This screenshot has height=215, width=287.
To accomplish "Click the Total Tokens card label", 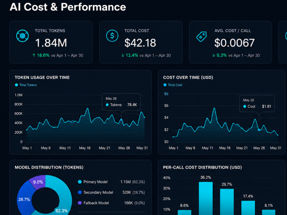I will [x=50, y=31].
